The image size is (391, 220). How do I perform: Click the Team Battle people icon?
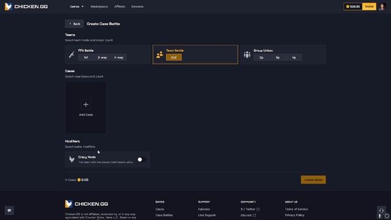pyautogui.click(x=159, y=54)
